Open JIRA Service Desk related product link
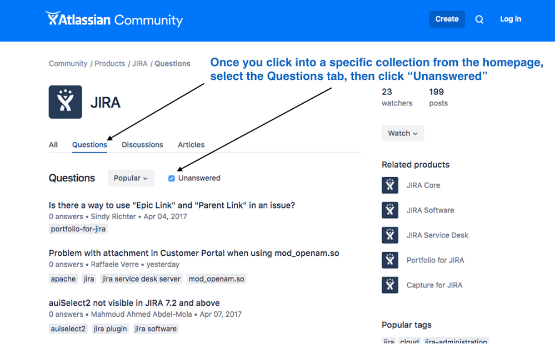The width and height of the screenshot is (555, 344). click(x=437, y=235)
